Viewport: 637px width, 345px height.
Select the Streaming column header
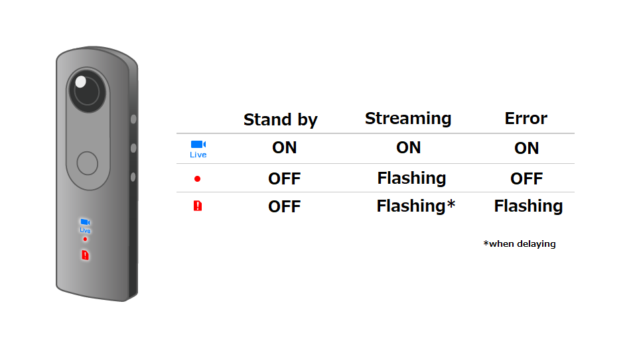click(x=408, y=119)
